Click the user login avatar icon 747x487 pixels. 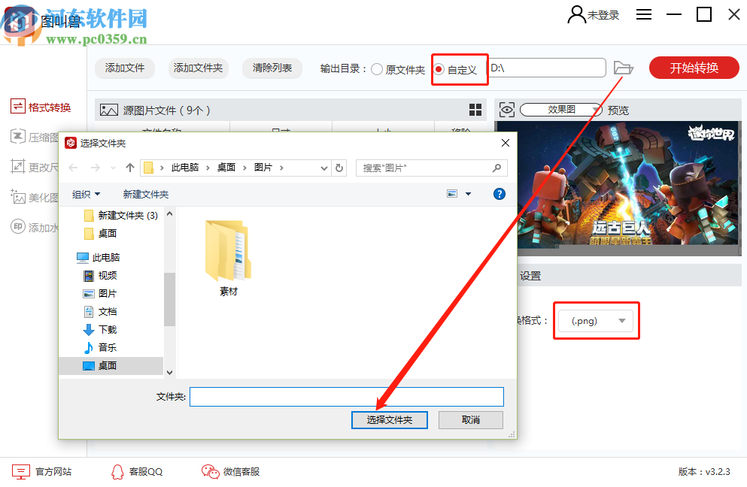coord(576,15)
